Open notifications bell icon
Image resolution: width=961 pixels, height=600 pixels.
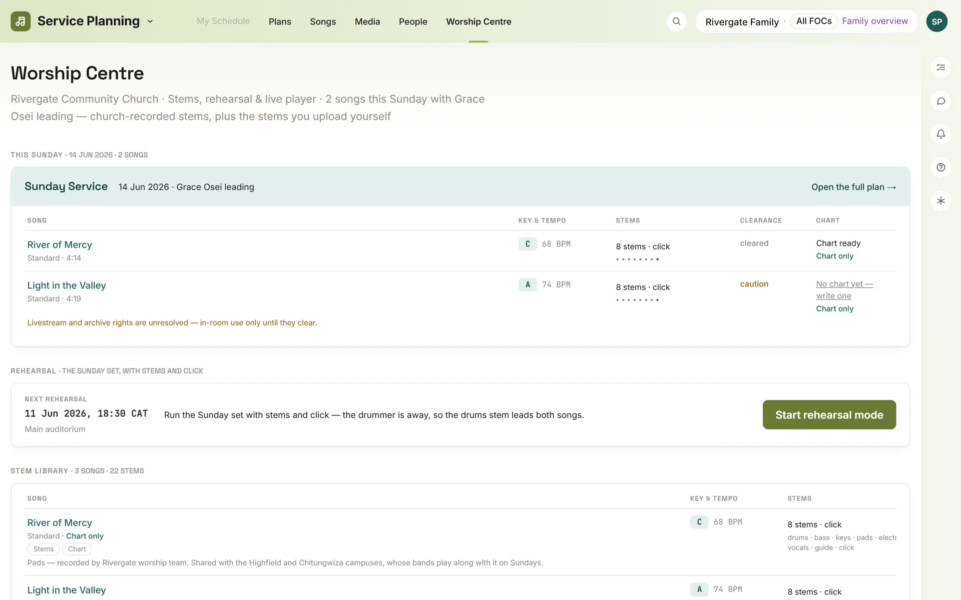click(940, 134)
